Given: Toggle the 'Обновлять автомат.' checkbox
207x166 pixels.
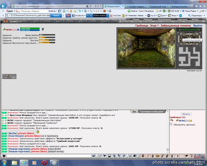Looking at the screenshot, I should click(x=171, y=124).
